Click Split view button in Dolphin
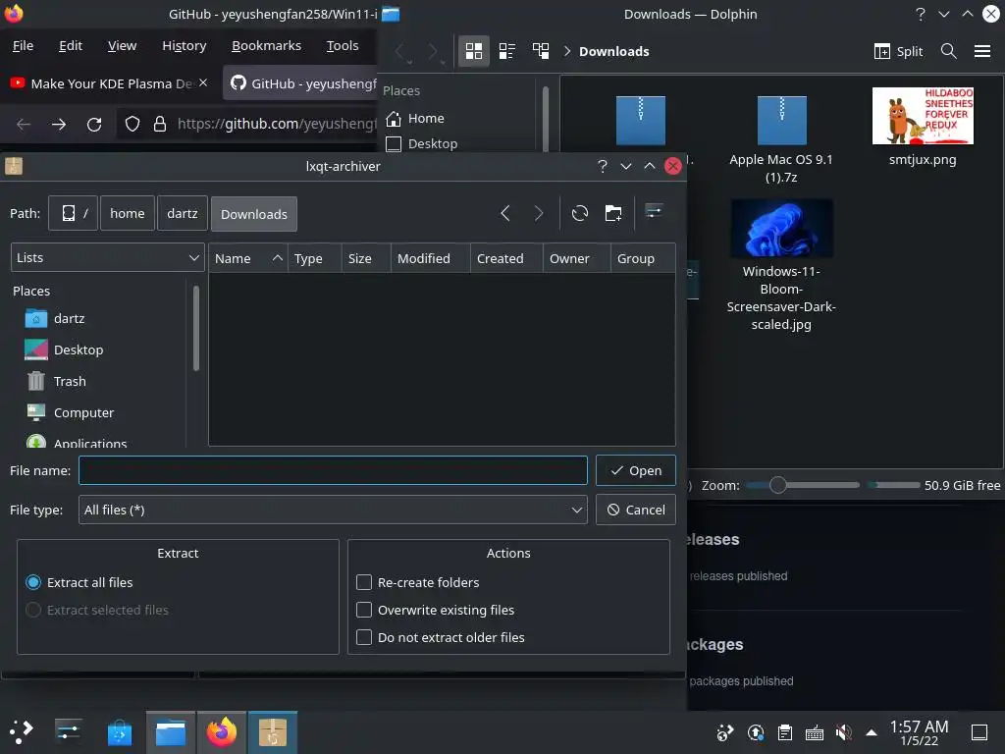The height and width of the screenshot is (754, 1005). coord(899,51)
